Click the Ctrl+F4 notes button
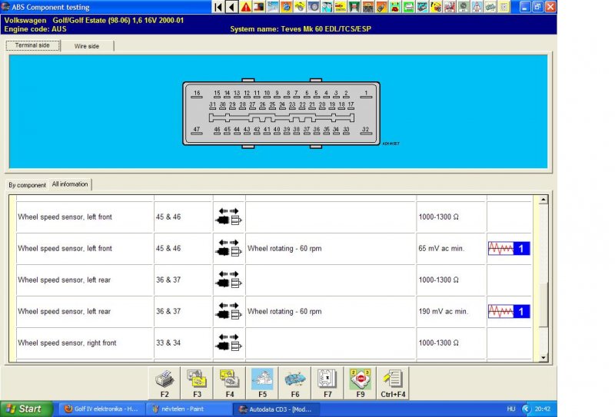The image size is (615, 417). click(x=393, y=383)
